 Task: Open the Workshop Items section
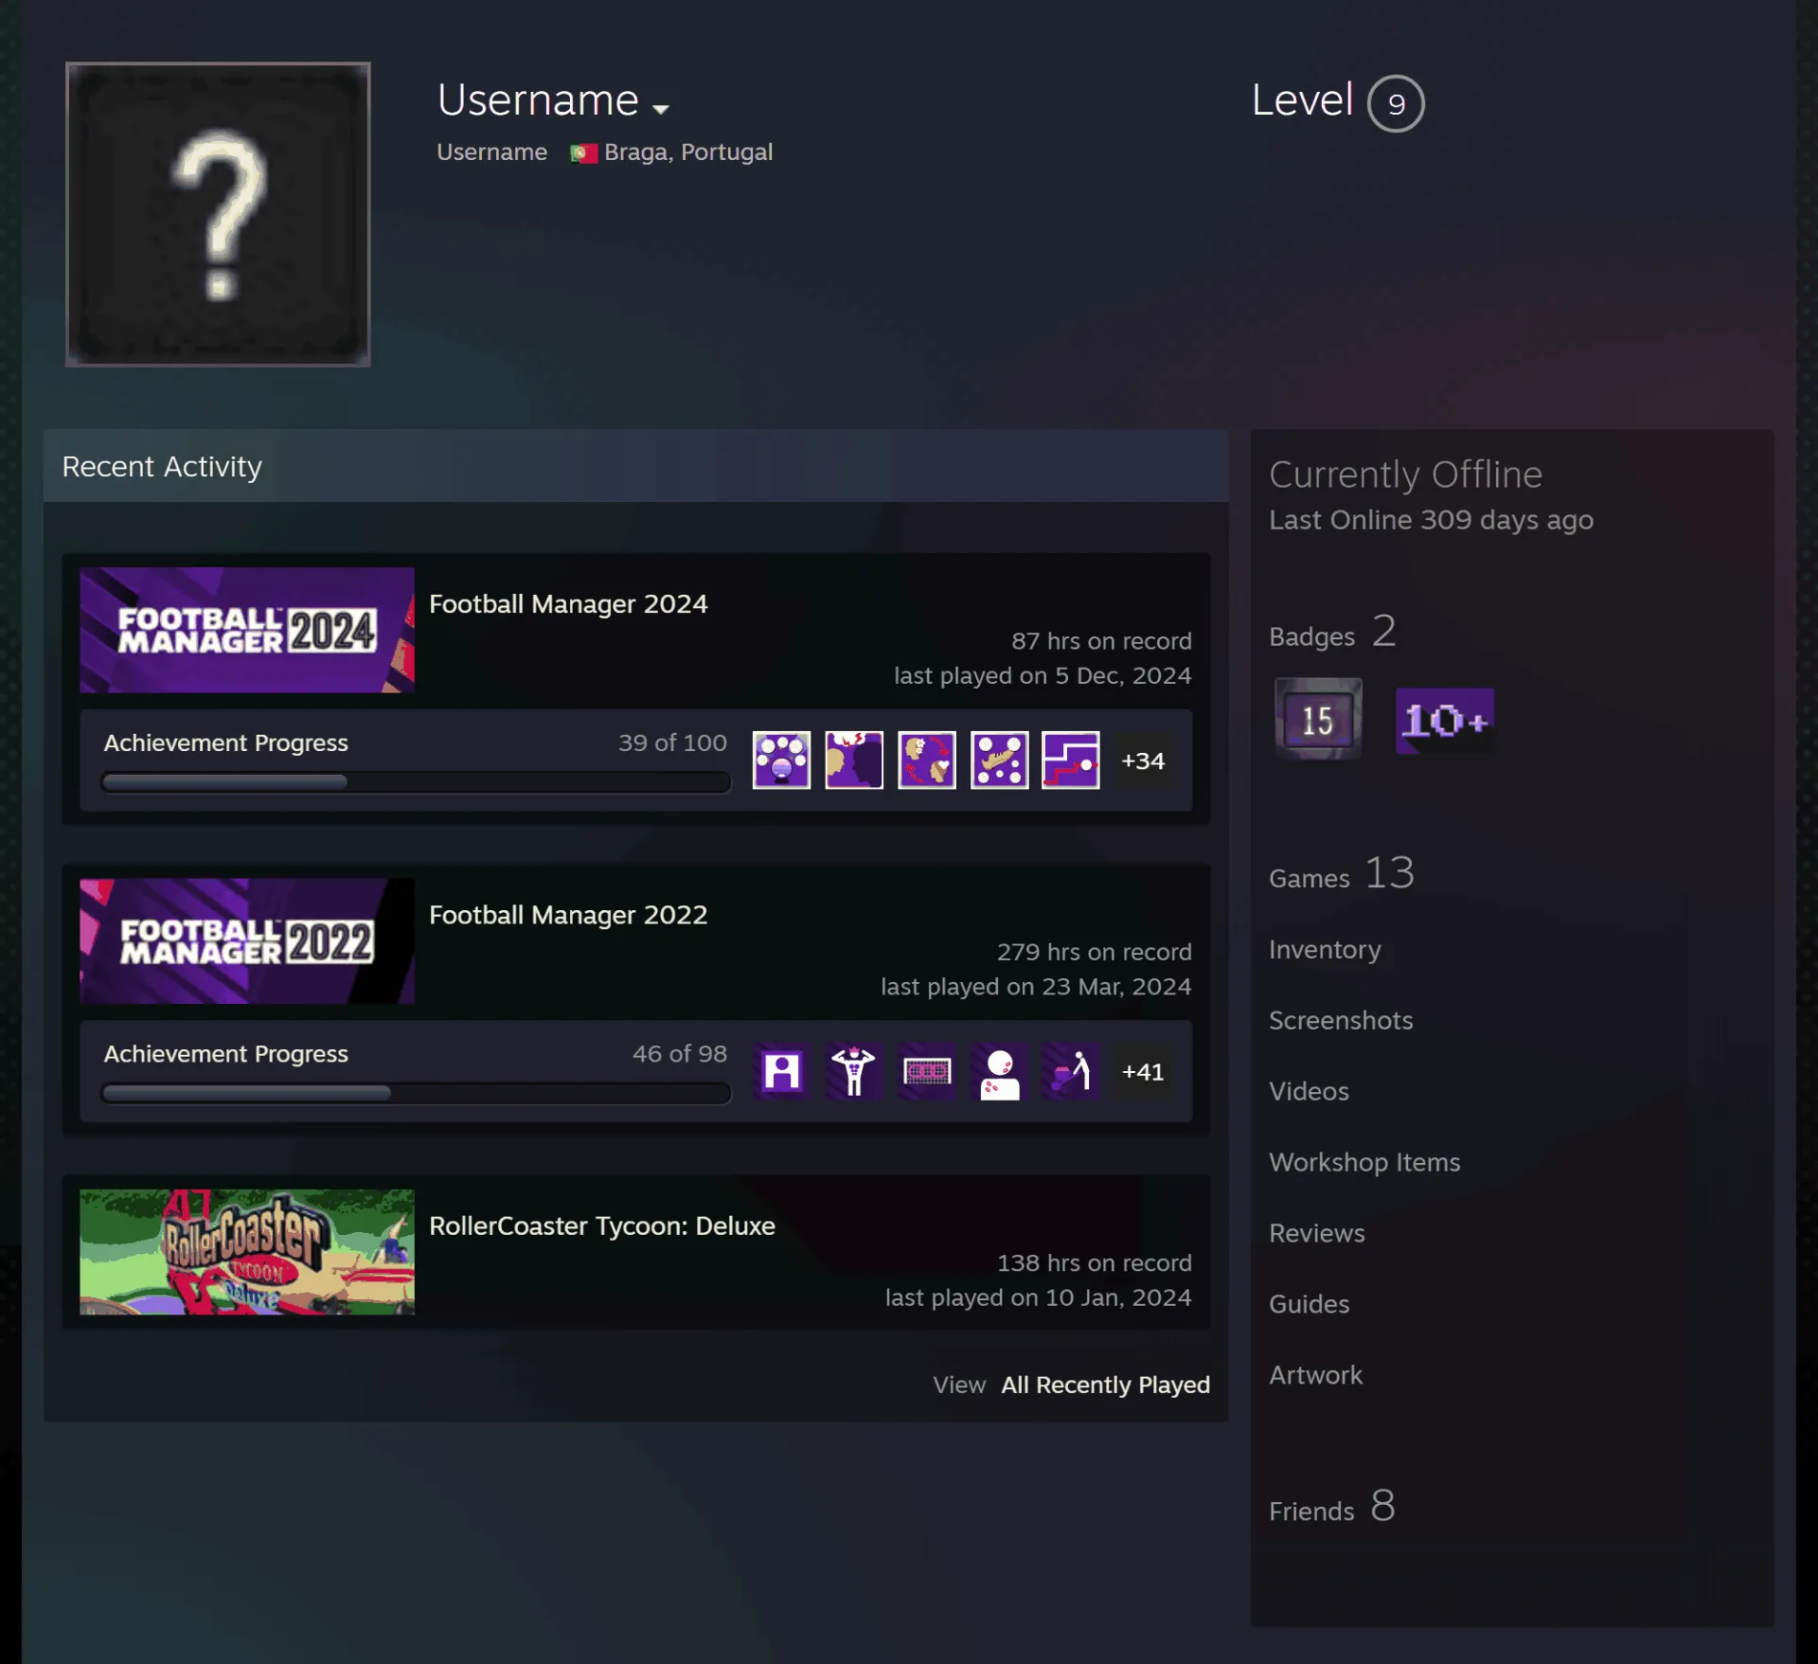(1364, 1162)
